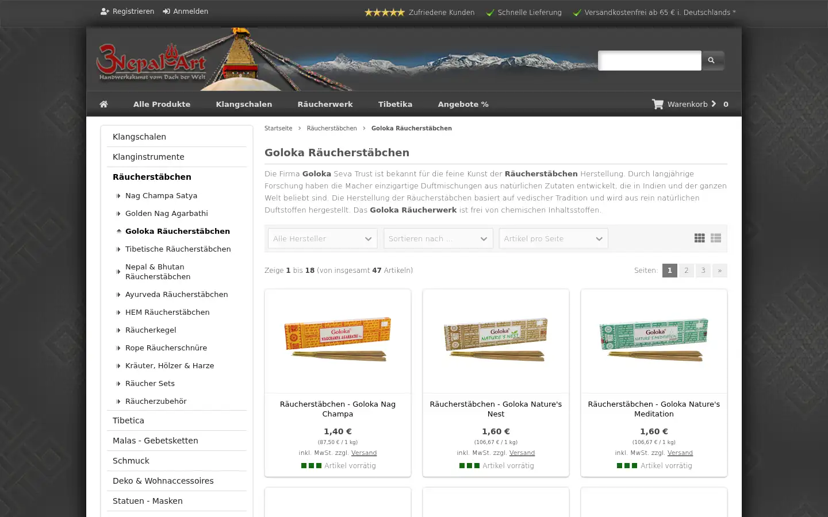This screenshot has width=828, height=517.
Task: Go to page 2 of results
Action: (687, 271)
